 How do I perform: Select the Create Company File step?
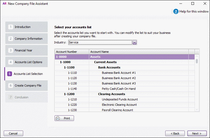tap(26, 86)
